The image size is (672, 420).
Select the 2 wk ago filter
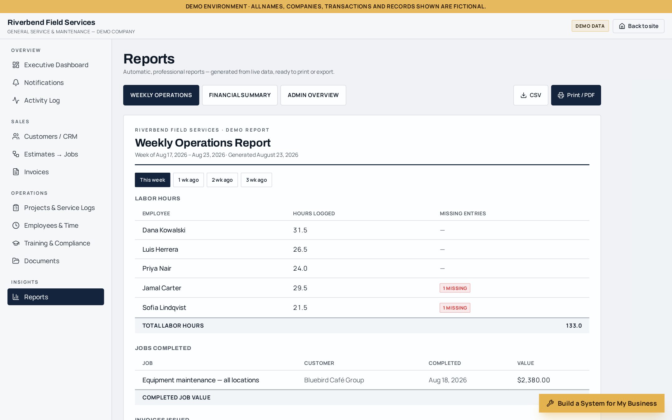pos(222,180)
